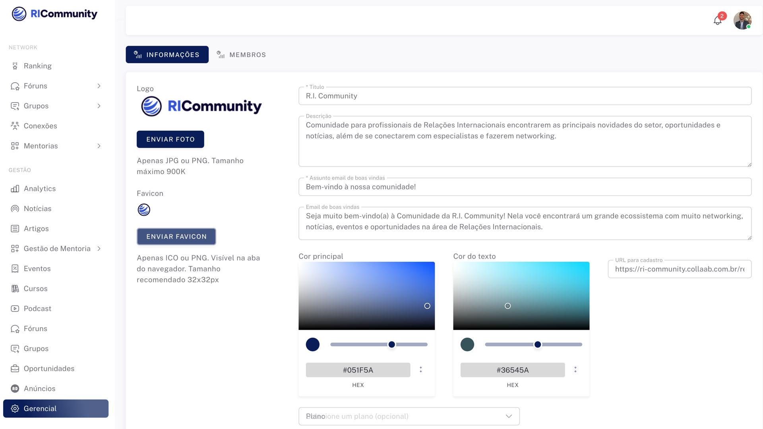Click the Podcast sidebar icon
Screen dimensions: 763x429
[15, 309]
